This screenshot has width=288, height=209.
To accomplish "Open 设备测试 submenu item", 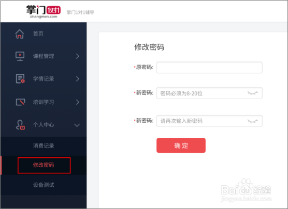I will pyautogui.click(x=44, y=185).
